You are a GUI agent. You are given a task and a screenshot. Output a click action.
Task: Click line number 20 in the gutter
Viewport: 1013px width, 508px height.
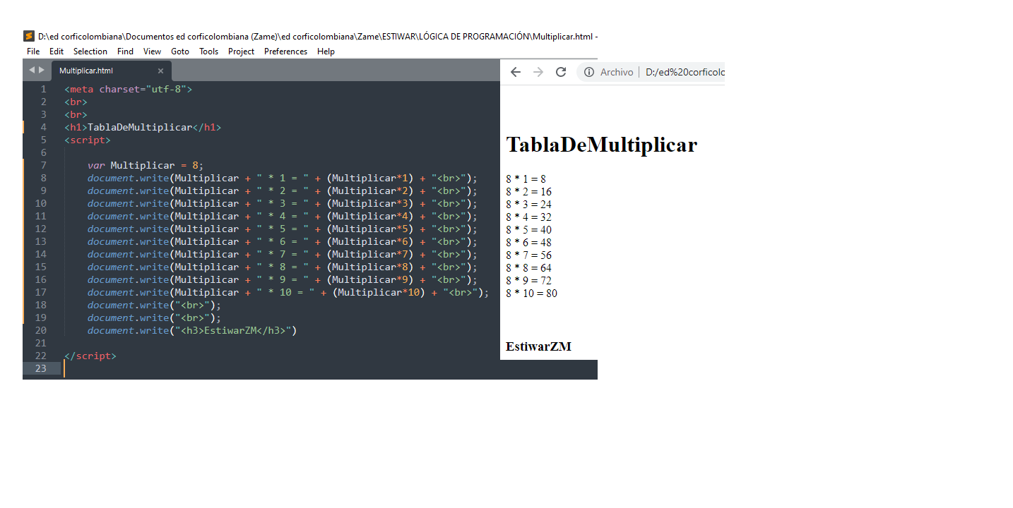40,330
